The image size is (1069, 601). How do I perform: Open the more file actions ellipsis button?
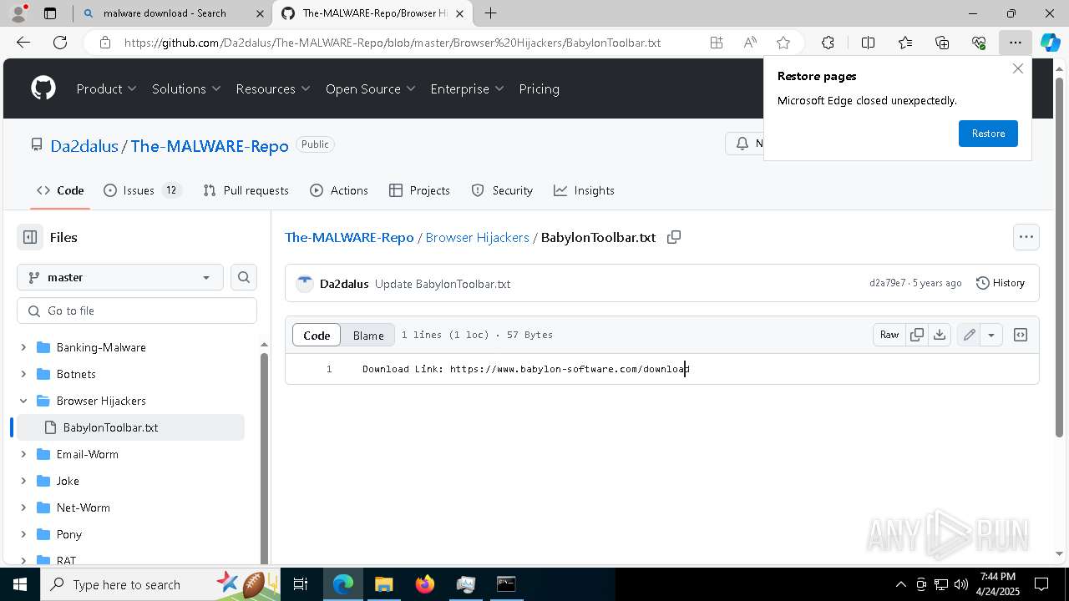point(1026,237)
